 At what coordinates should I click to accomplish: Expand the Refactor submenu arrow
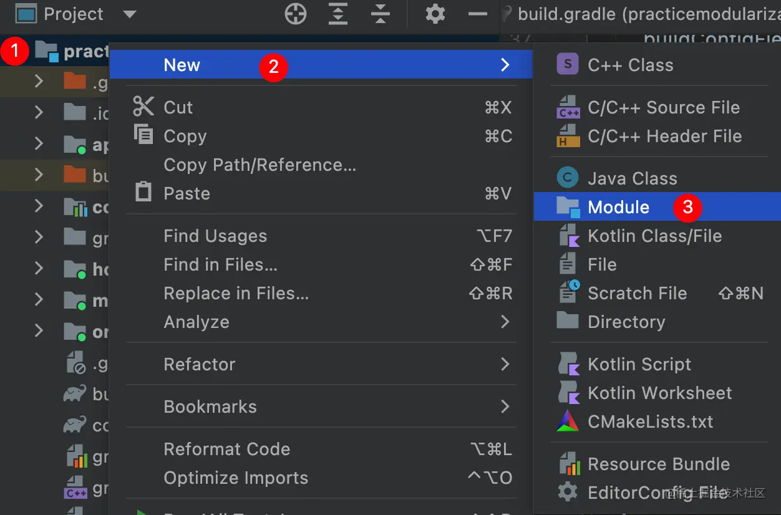click(x=505, y=364)
